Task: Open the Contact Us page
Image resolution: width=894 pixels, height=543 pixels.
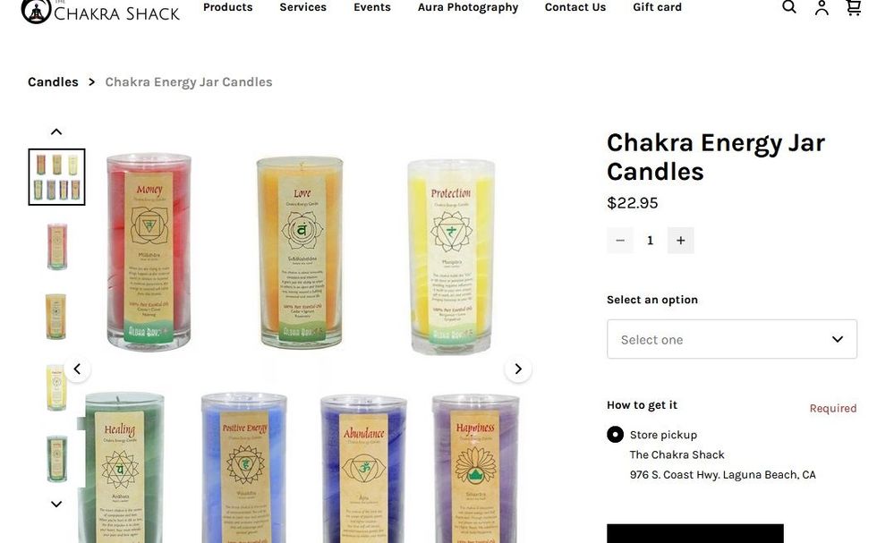Action: click(x=575, y=7)
